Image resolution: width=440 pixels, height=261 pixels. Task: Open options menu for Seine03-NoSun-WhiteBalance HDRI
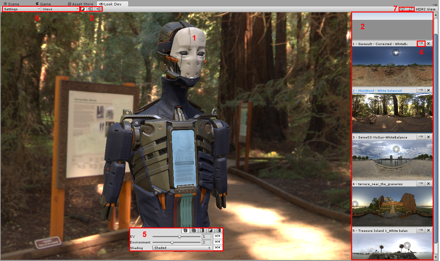(421, 137)
